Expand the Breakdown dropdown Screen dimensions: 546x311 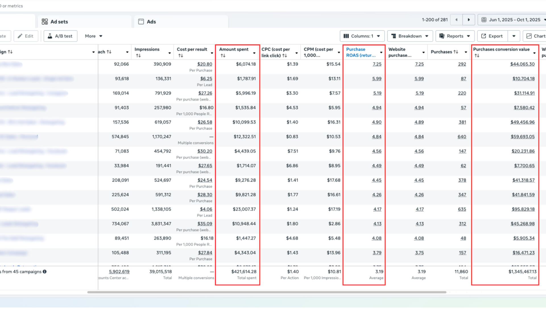point(409,36)
